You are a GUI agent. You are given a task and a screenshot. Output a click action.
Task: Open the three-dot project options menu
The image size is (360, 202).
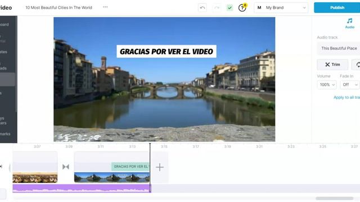tap(105, 7)
